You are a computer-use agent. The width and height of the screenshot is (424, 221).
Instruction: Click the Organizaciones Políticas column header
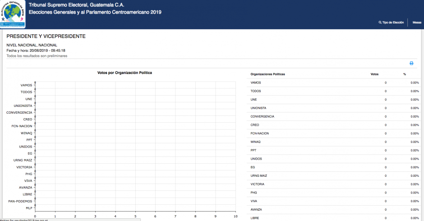coord(267,74)
